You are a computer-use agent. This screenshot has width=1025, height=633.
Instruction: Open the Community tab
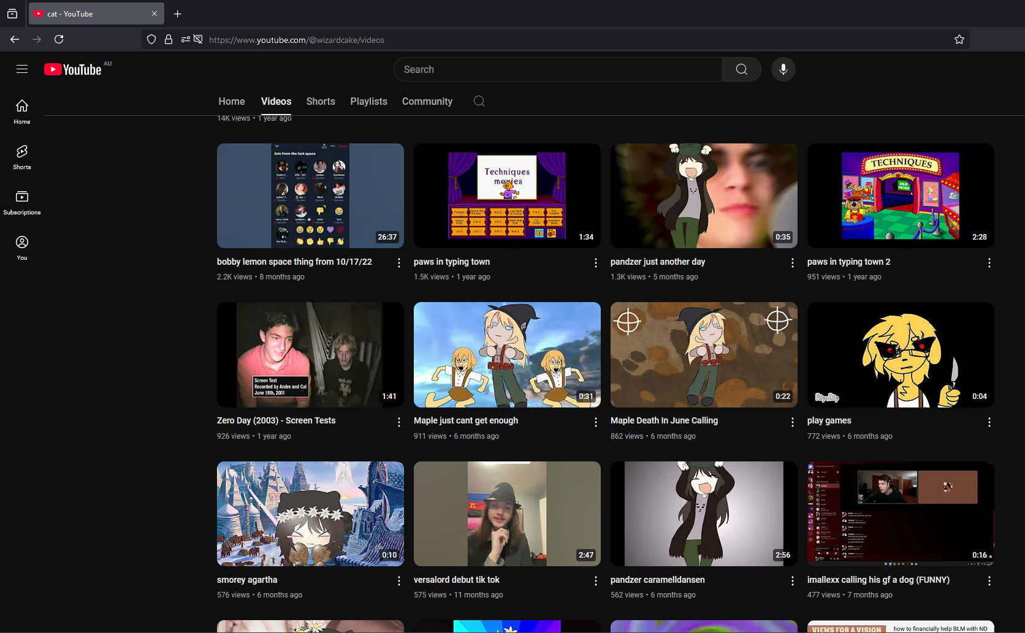pos(427,101)
